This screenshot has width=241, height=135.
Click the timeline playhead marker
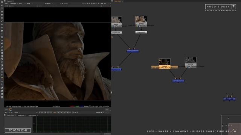tap(10, 109)
